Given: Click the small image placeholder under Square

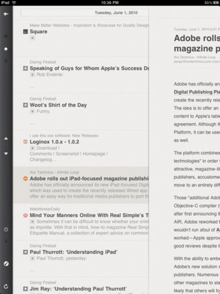Looking at the screenshot, I should [32, 38].
